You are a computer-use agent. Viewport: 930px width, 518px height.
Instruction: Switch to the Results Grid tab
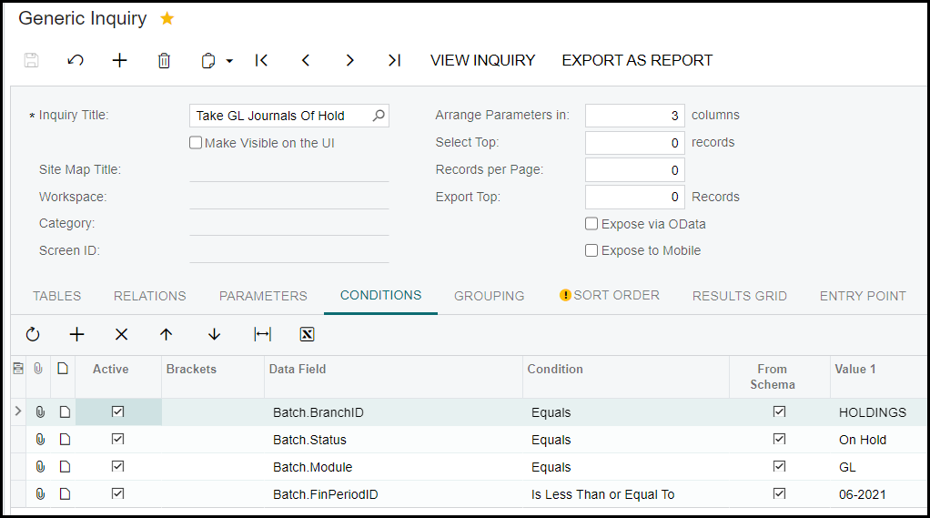click(x=739, y=296)
